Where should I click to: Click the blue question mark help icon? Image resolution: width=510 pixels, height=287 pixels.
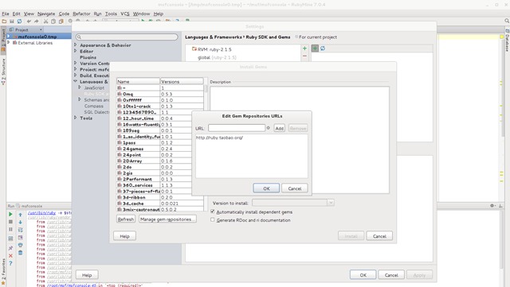(10, 263)
